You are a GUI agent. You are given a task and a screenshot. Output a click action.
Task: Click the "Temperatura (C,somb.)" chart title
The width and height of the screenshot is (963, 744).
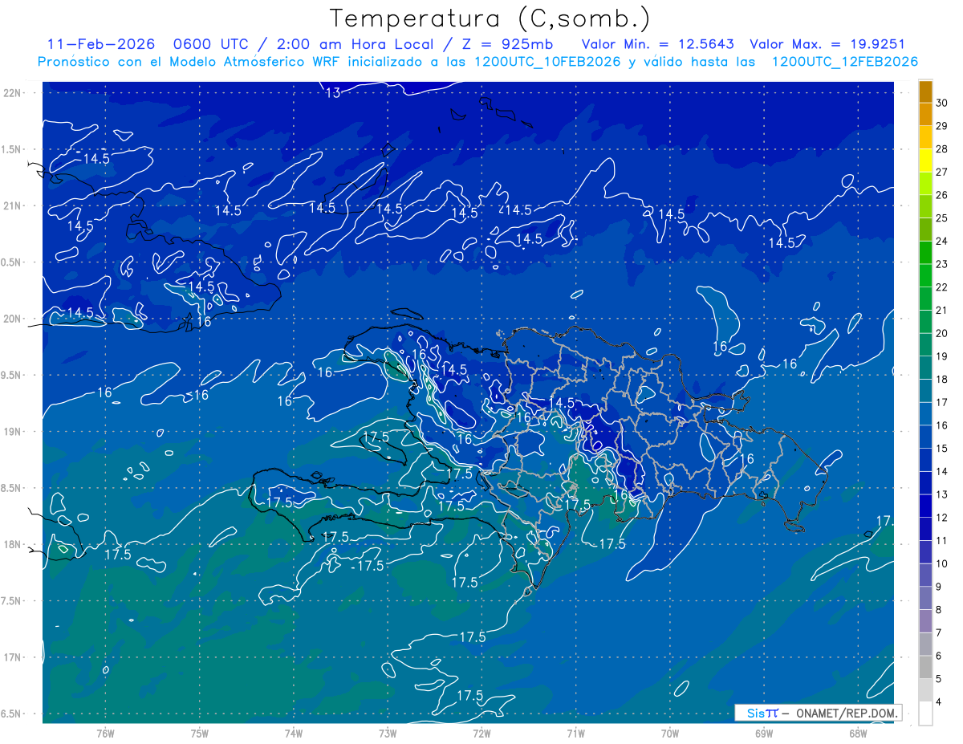coord(490,18)
